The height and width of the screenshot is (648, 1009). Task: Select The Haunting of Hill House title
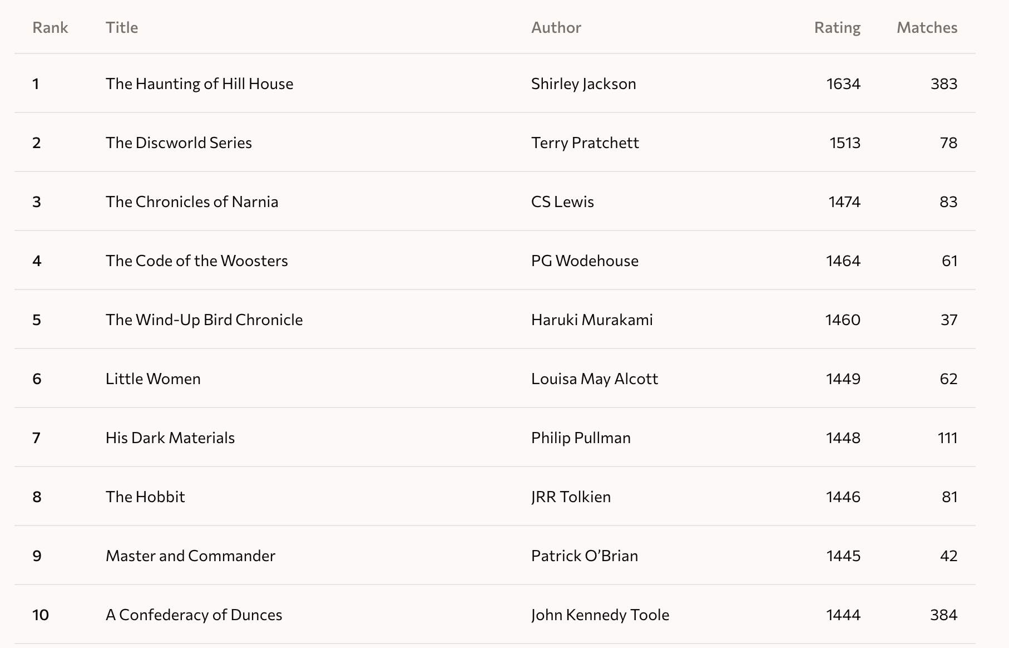(200, 84)
